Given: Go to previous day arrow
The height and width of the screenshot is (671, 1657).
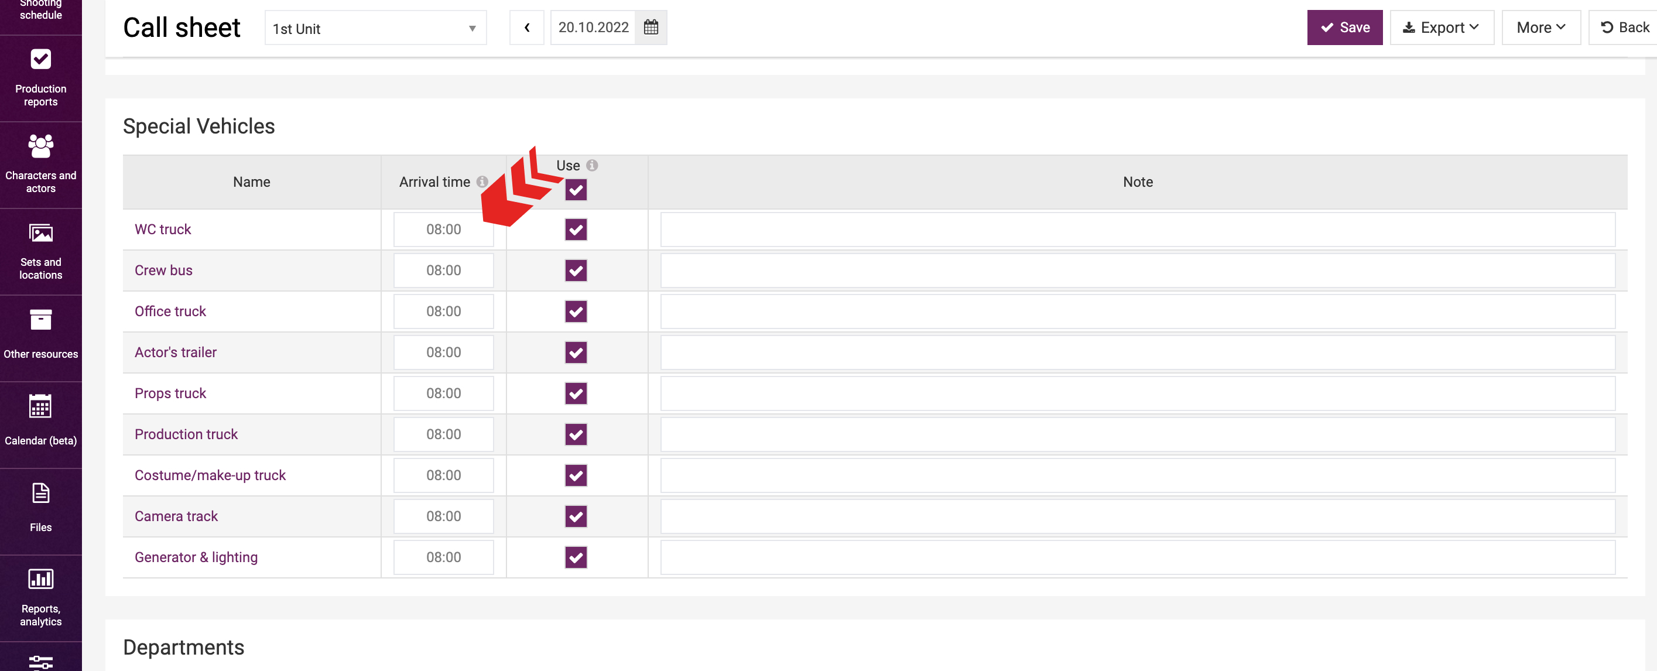Looking at the screenshot, I should (527, 28).
